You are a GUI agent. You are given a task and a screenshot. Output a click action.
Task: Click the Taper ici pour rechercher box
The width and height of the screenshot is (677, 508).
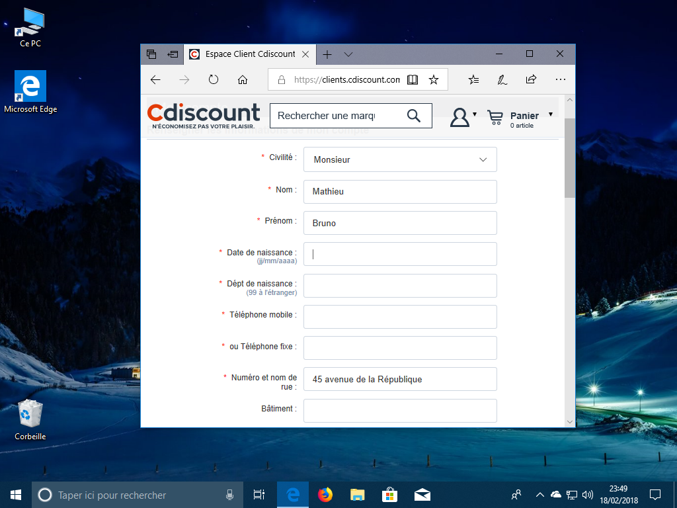(138, 495)
